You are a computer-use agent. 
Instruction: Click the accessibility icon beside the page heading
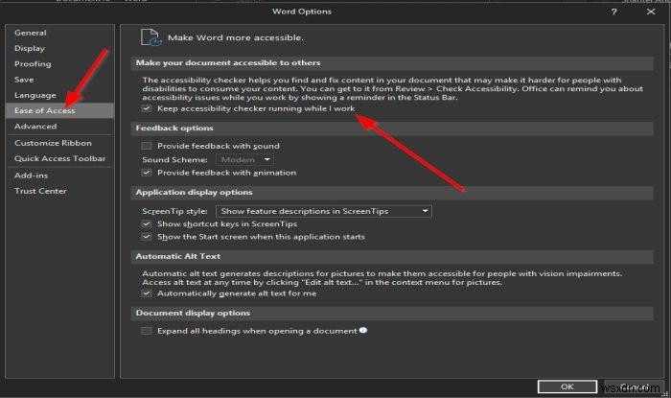[x=150, y=36]
